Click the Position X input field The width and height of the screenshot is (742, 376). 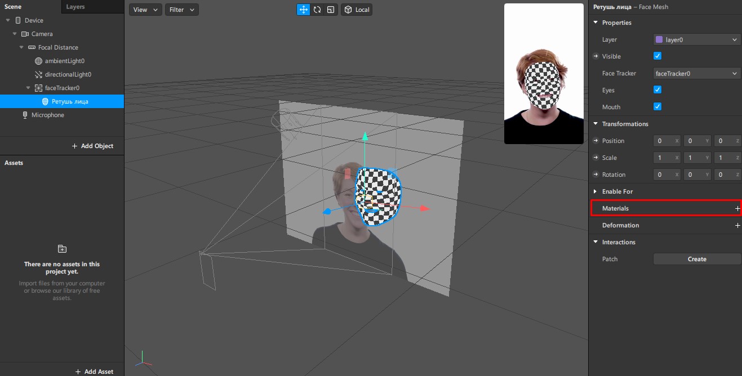click(x=664, y=141)
